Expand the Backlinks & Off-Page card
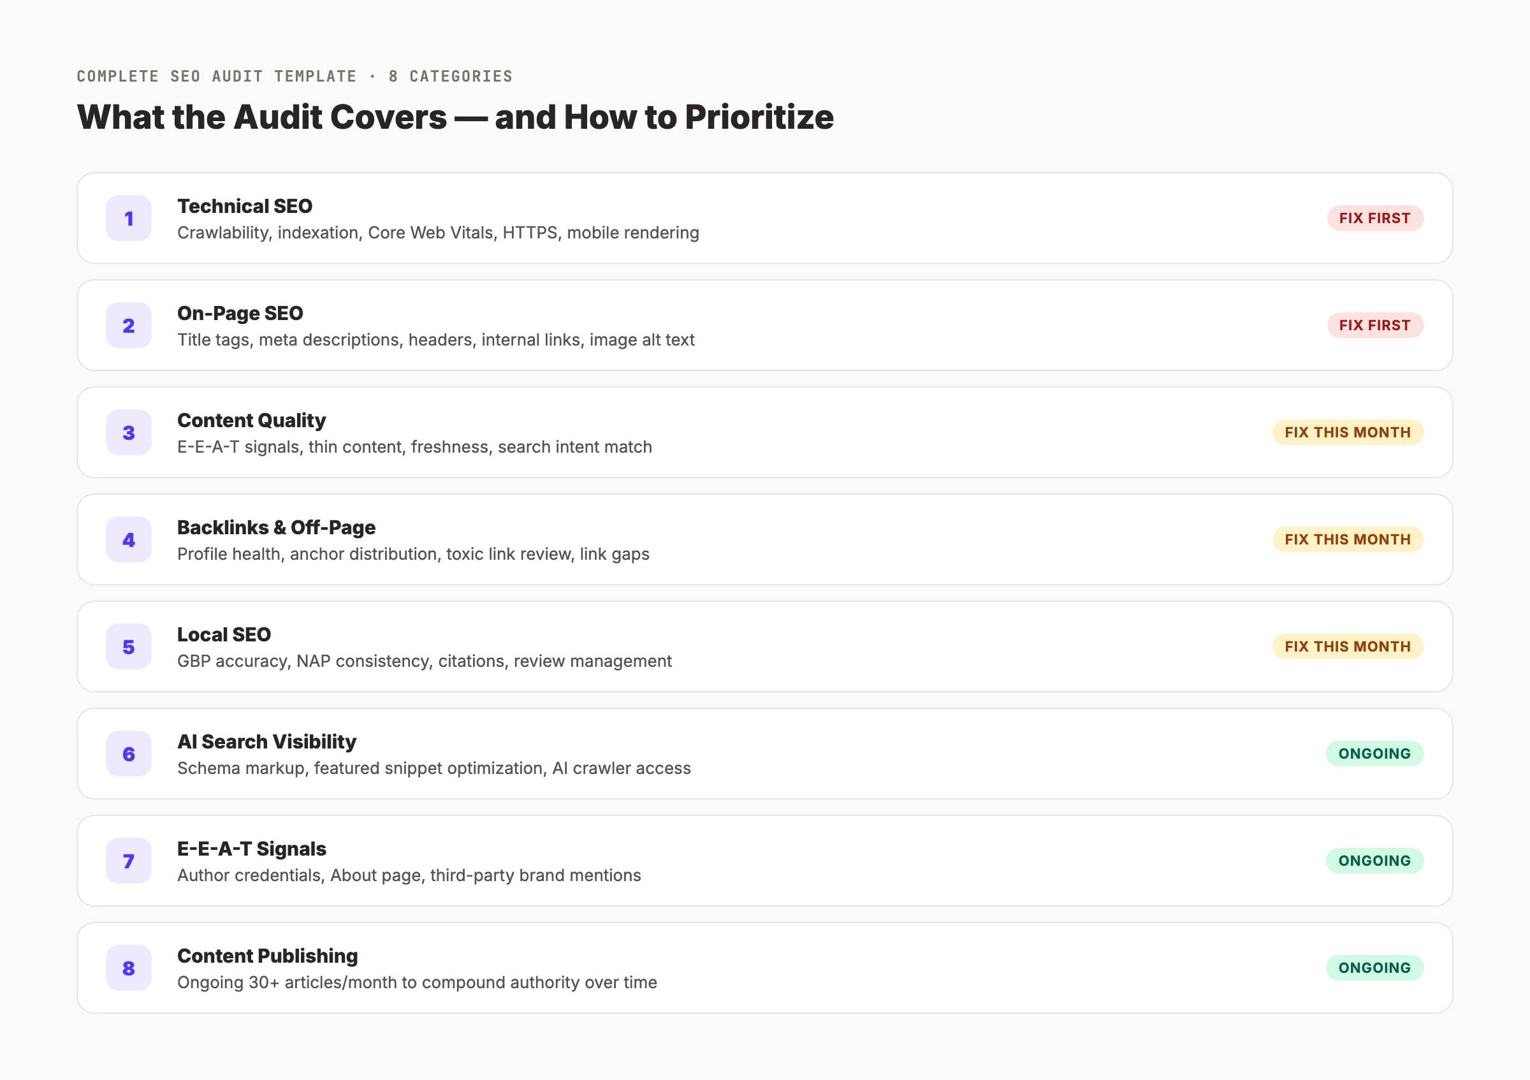1530x1080 pixels. 765,539
